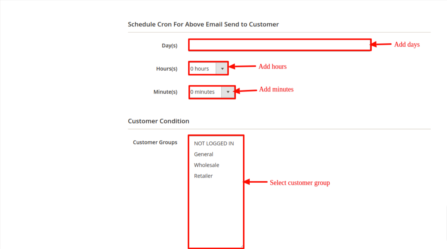Click the Customer Groups field label

click(x=155, y=142)
